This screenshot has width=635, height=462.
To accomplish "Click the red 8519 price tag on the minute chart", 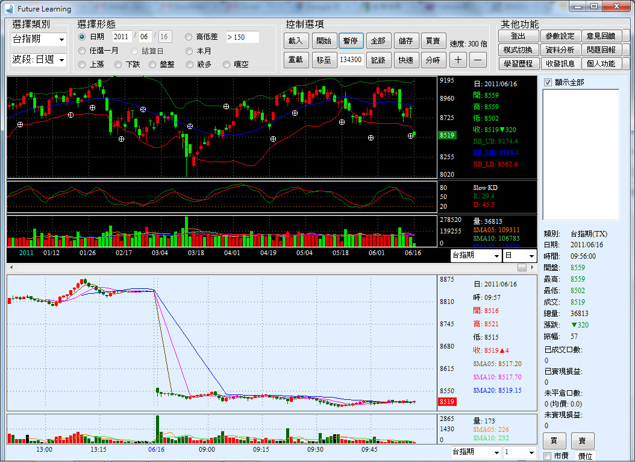I will [x=448, y=402].
